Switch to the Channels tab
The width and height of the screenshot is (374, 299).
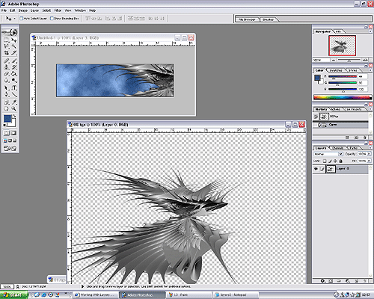click(x=338, y=148)
